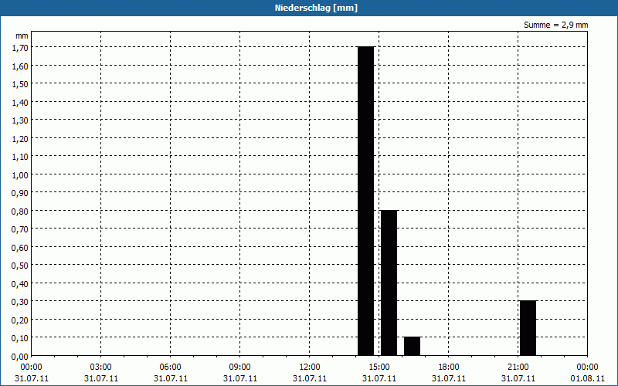Click the 01.08.11 date label
618x386 pixels.
tap(588, 378)
